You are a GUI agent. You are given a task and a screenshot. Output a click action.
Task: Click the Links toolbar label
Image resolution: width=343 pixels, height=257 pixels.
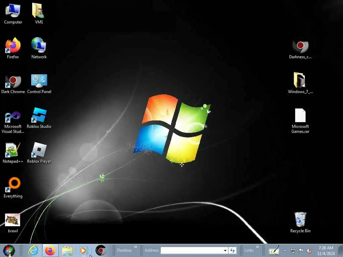pos(249,250)
